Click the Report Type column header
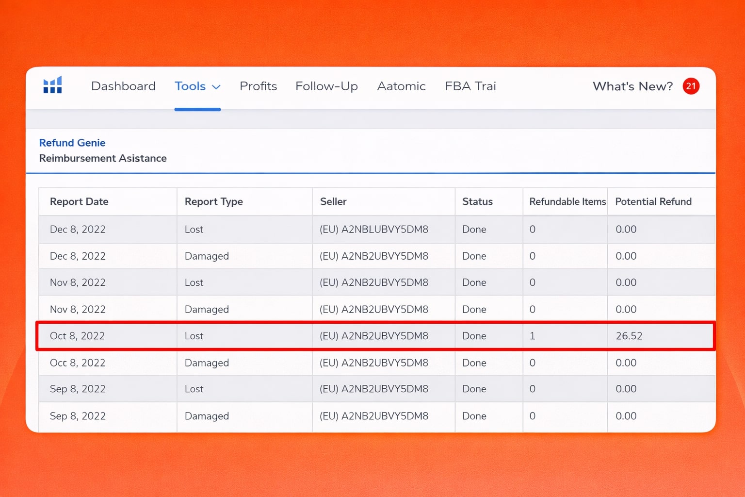This screenshot has width=745, height=497. (x=213, y=201)
